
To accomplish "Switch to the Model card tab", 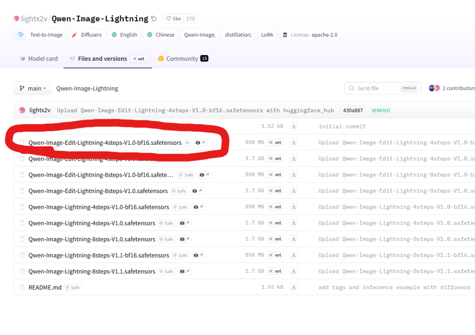I will pos(39,59).
